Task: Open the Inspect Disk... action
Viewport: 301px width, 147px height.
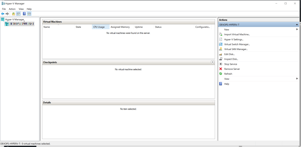Action: tap(231, 59)
